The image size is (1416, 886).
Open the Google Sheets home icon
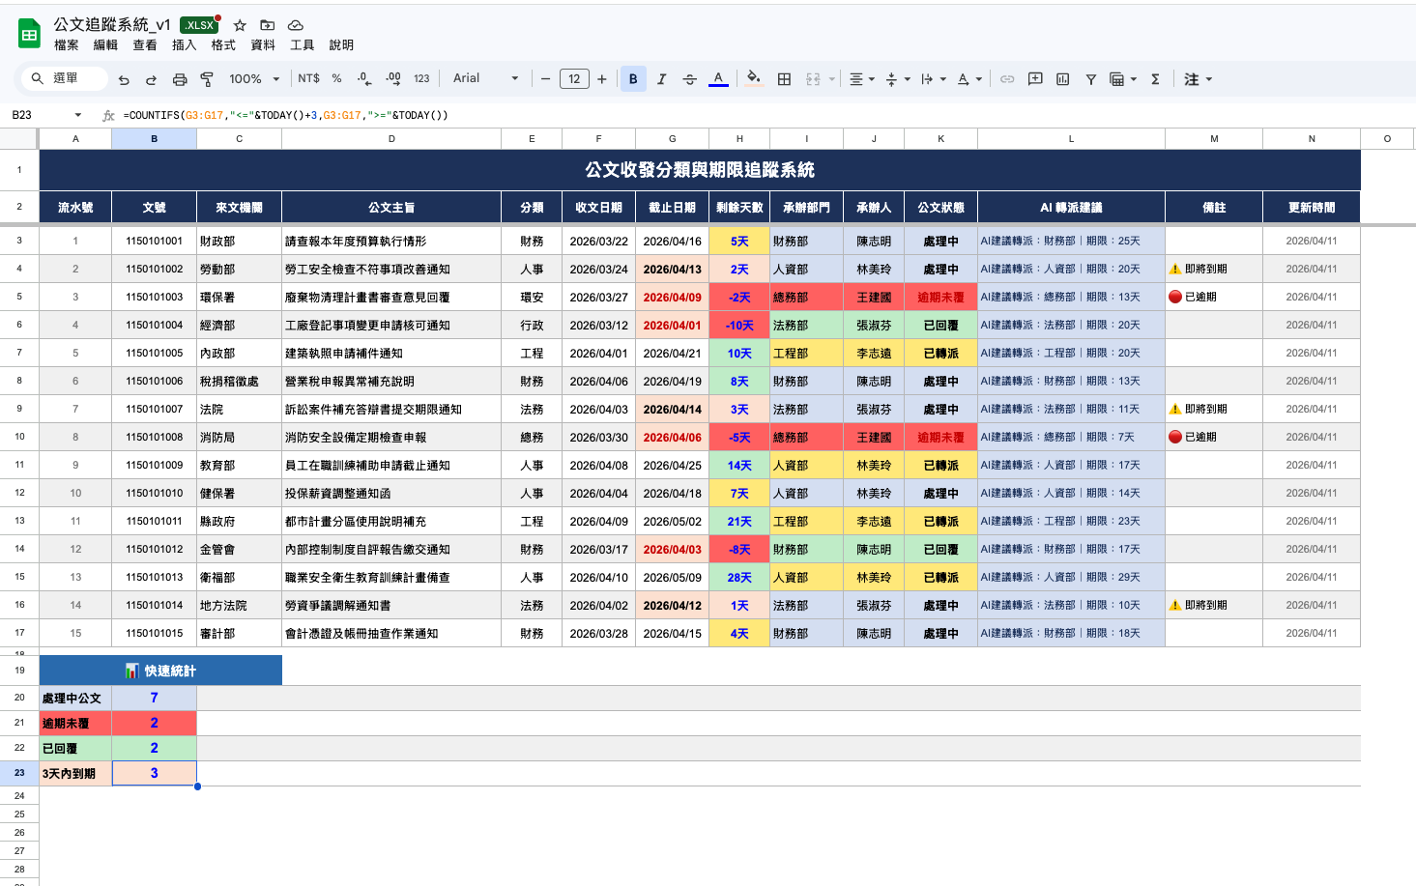click(29, 34)
